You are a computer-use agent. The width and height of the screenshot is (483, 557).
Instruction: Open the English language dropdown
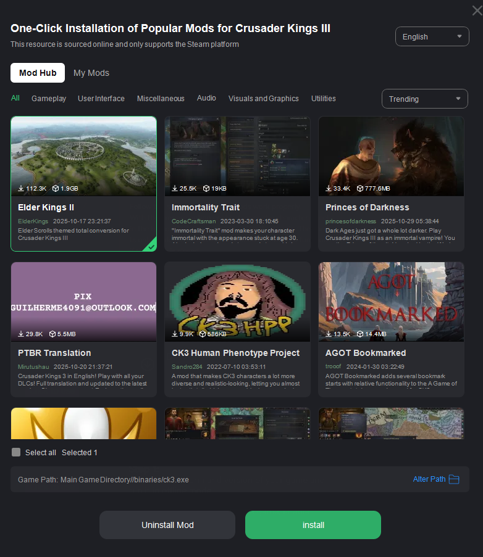pos(432,36)
